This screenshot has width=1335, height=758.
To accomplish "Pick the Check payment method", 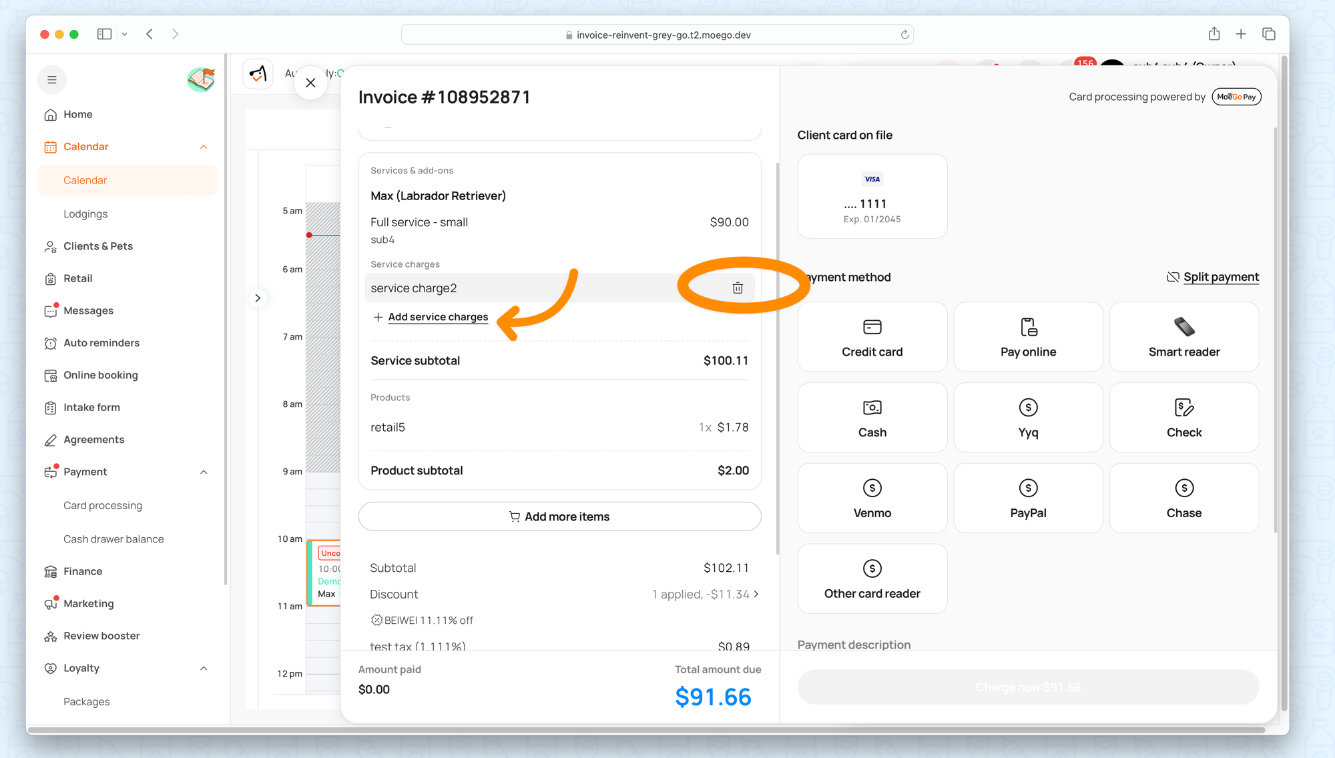I will pyautogui.click(x=1183, y=418).
